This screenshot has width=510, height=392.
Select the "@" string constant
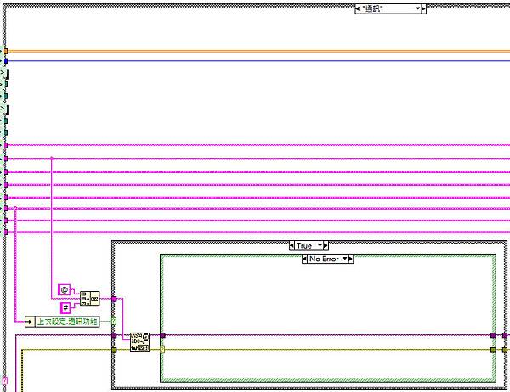pos(64,289)
